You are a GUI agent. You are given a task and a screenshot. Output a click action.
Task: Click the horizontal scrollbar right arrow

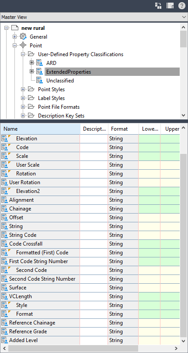click(177, 348)
